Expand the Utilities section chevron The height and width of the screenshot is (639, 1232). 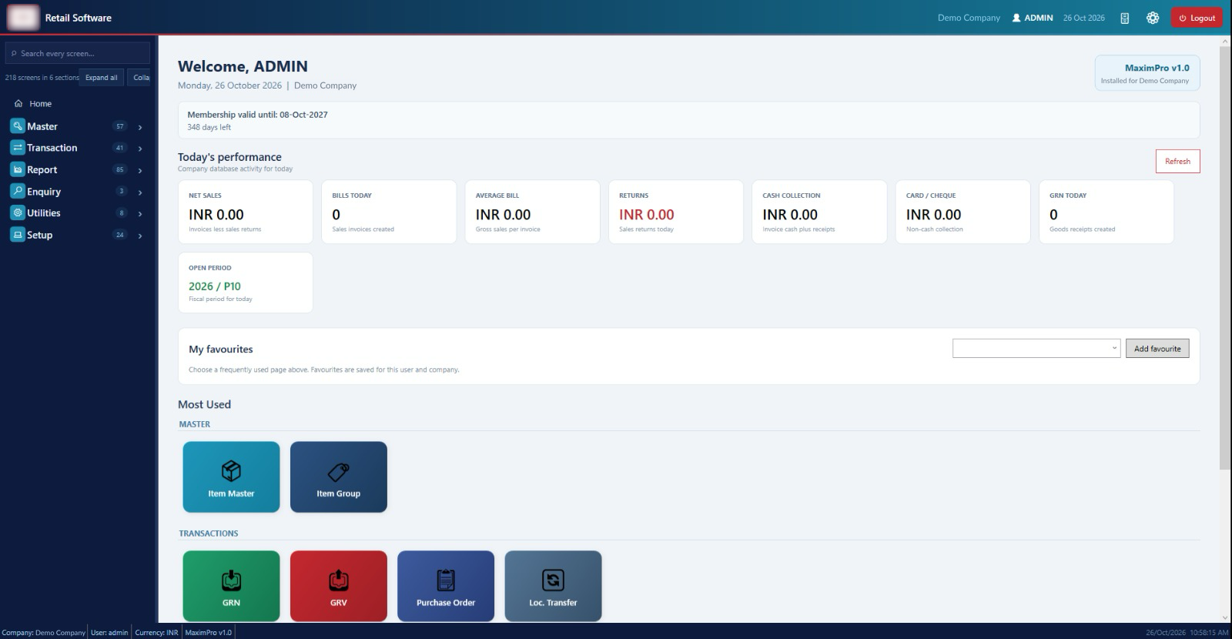(x=140, y=213)
